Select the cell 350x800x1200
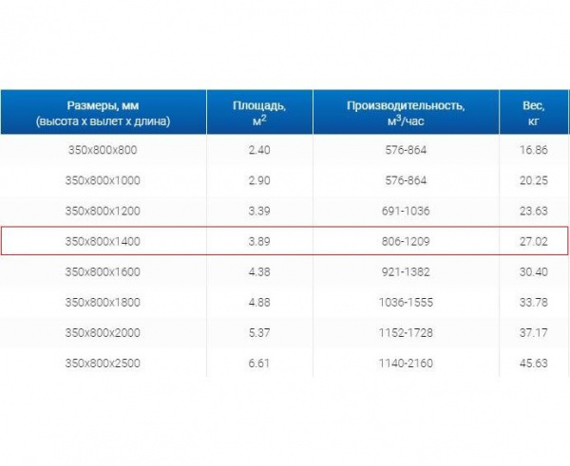 (103, 211)
